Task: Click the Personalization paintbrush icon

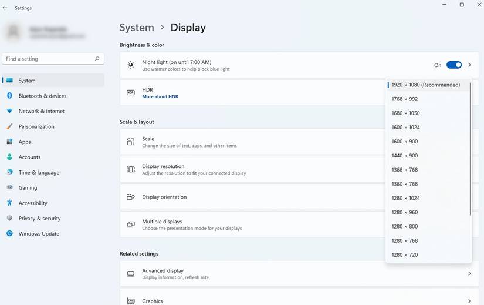Action: coord(9,126)
